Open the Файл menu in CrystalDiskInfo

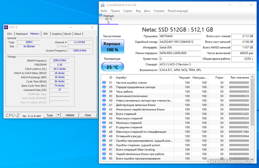point(104,11)
